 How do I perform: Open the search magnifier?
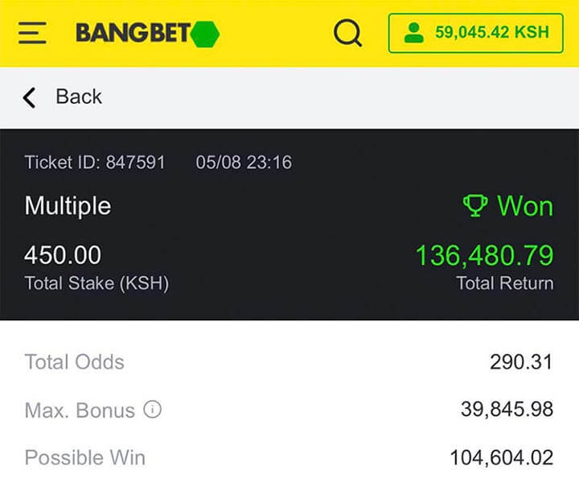pyautogui.click(x=347, y=33)
